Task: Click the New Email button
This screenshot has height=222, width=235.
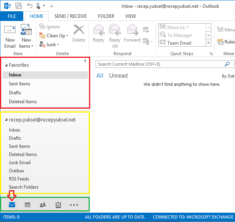Action: [x=10, y=37]
